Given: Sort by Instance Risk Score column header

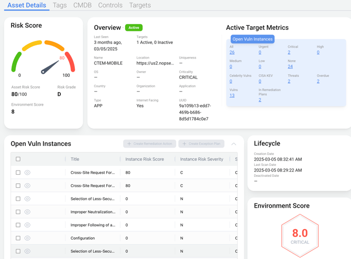Looking at the screenshot, I should (x=145, y=159).
